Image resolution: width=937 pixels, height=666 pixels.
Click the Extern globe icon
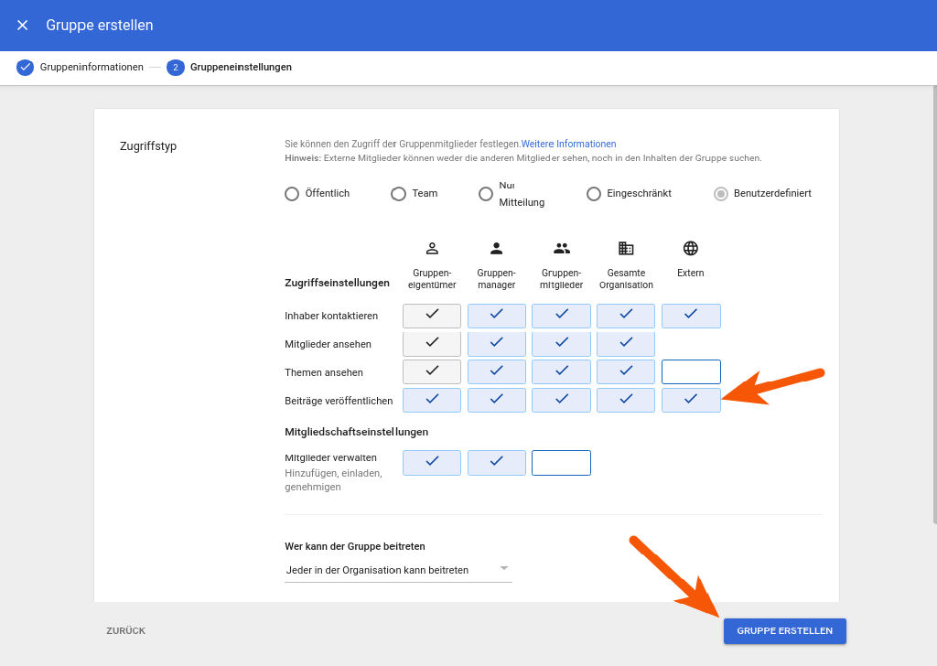coord(691,247)
